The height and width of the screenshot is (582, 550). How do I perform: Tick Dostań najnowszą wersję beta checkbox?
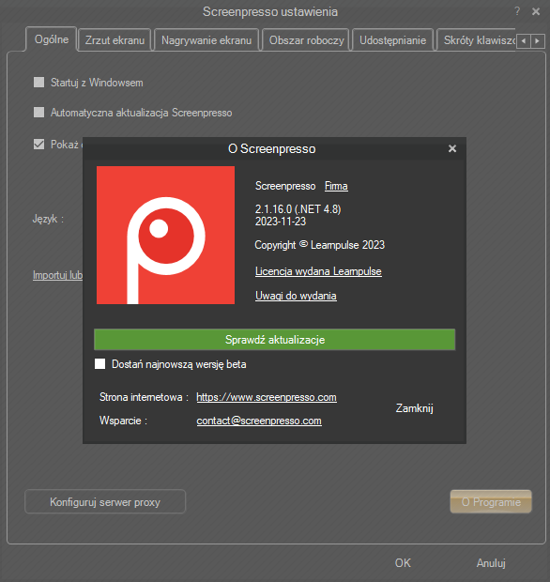[99, 364]
